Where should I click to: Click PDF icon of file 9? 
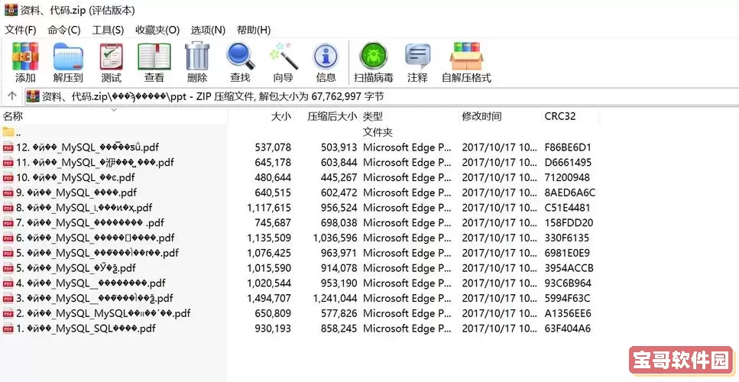click(8, 193)
